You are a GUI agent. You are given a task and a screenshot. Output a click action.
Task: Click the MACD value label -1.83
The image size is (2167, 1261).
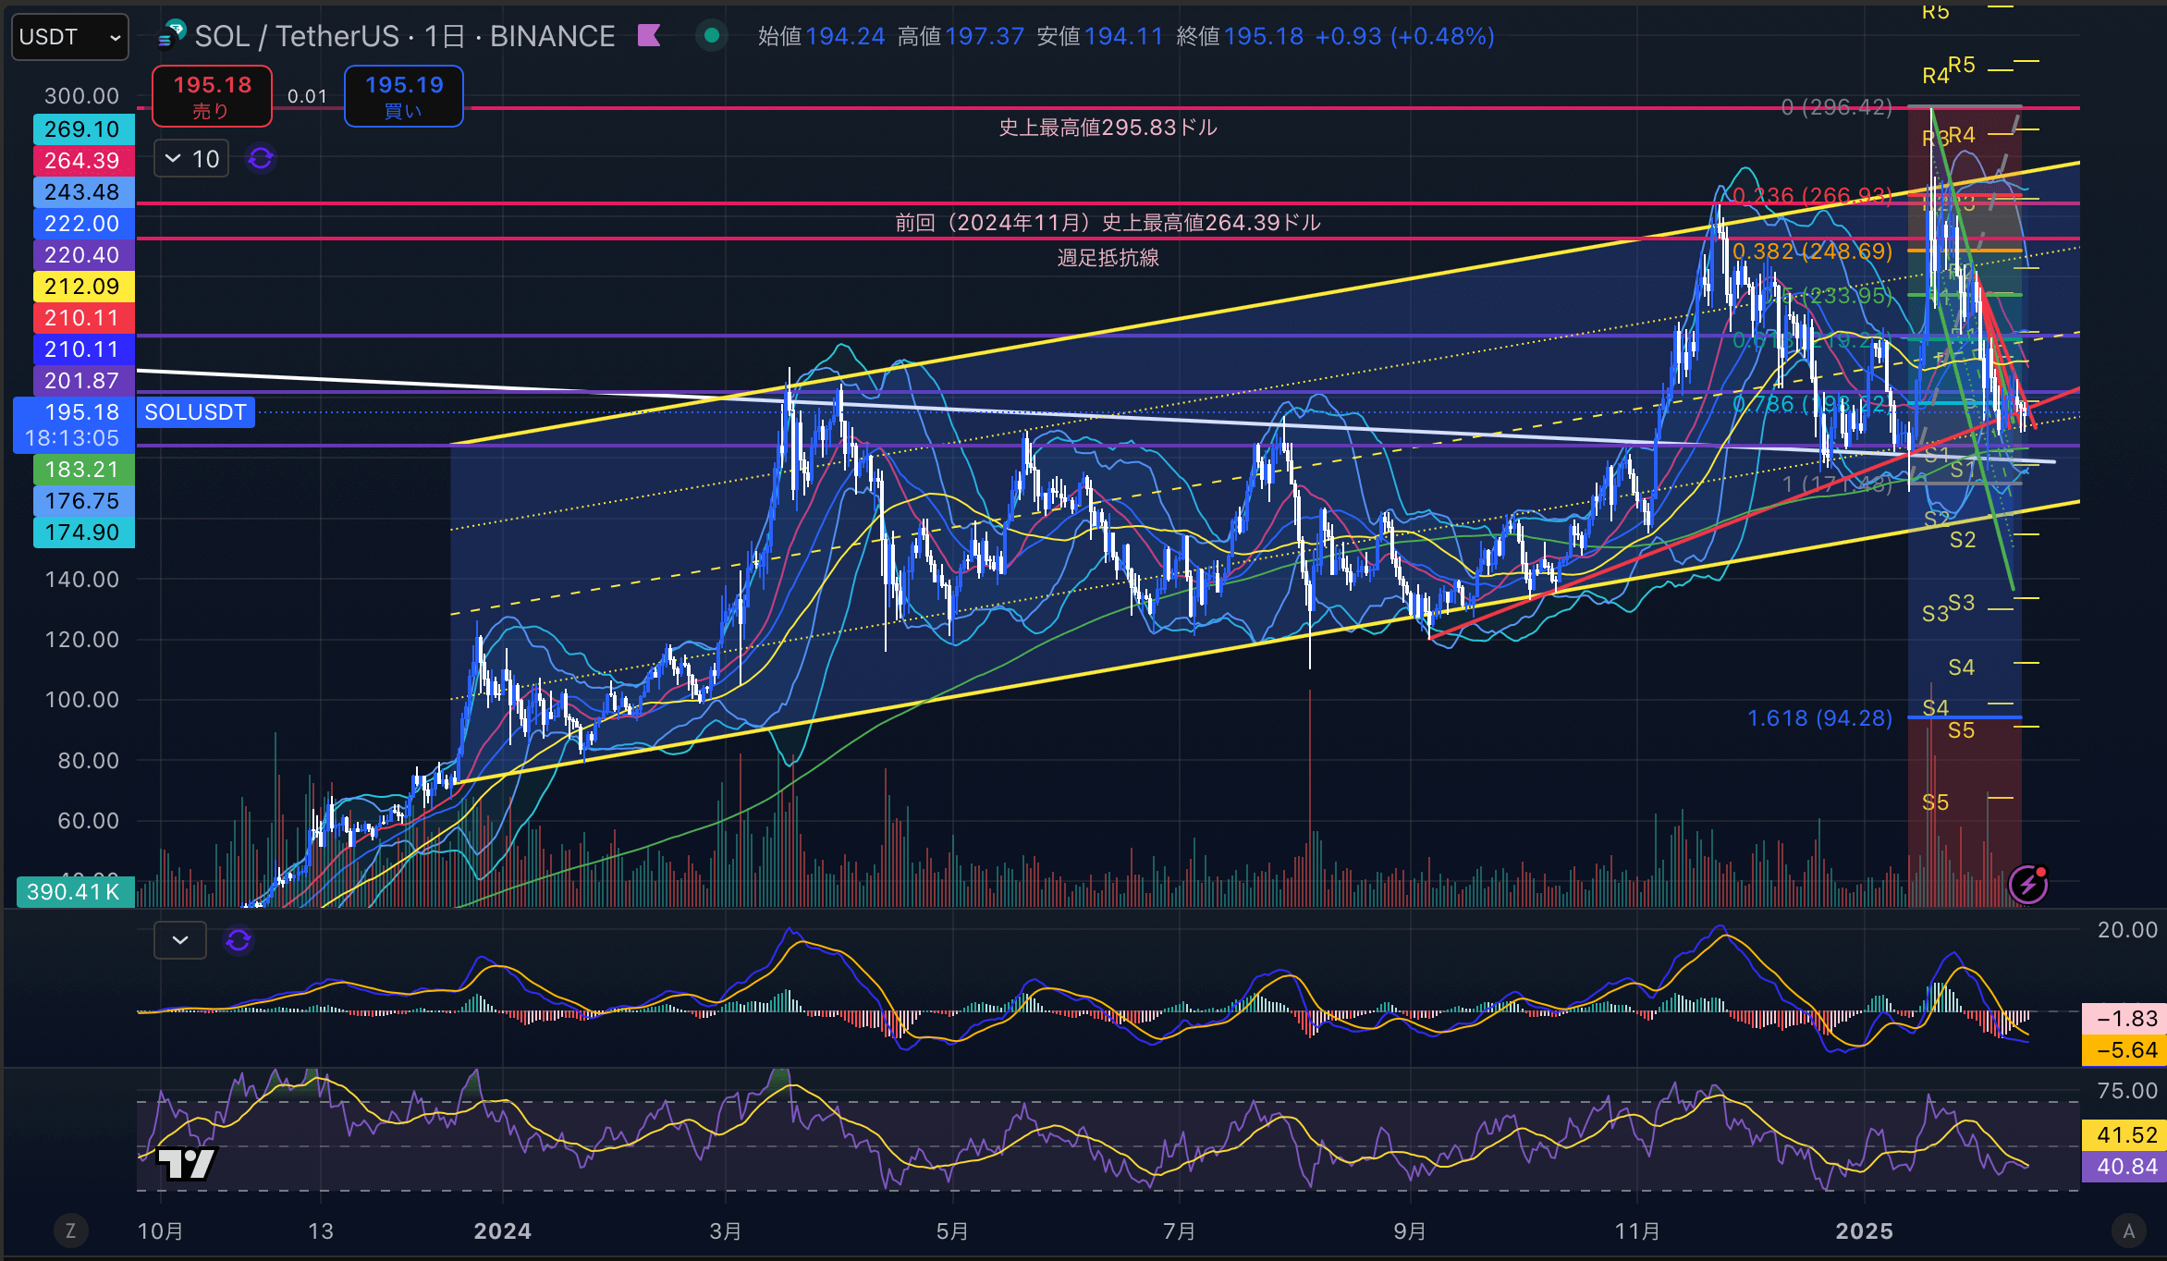click(2124, 1019)
